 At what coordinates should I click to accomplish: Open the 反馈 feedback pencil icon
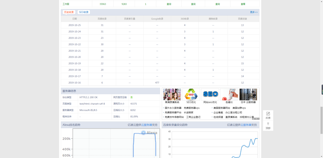pos(268,114)
